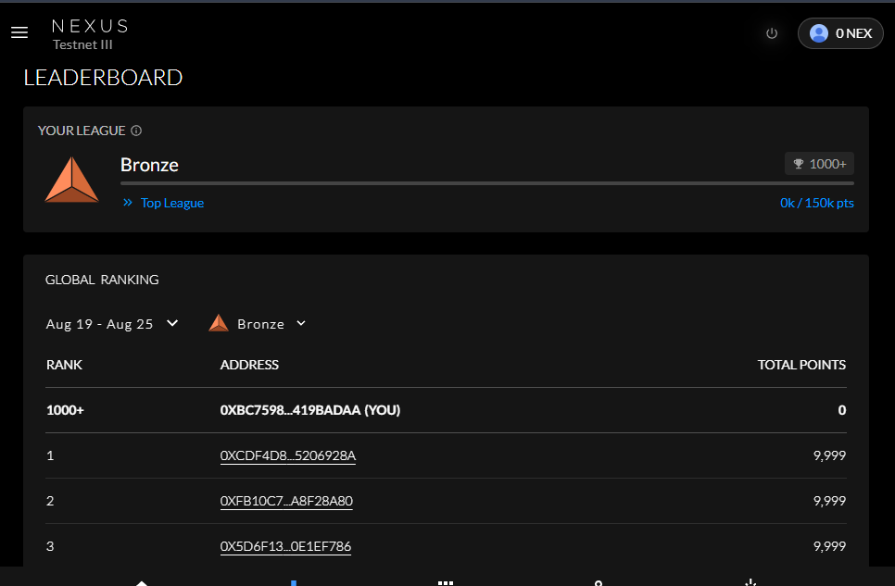The height and width of the screenshot is (586, 895).
Task: Click the 9,999 points for rank 3
Action: click(x=829, y=546)
